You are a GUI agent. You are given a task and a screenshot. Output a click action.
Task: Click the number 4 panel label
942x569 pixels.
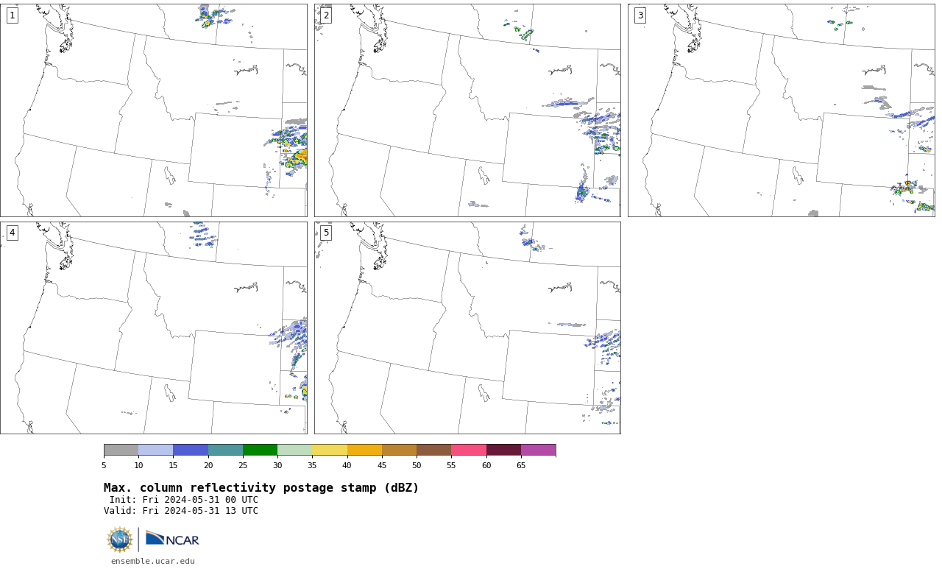pos(12,233)
